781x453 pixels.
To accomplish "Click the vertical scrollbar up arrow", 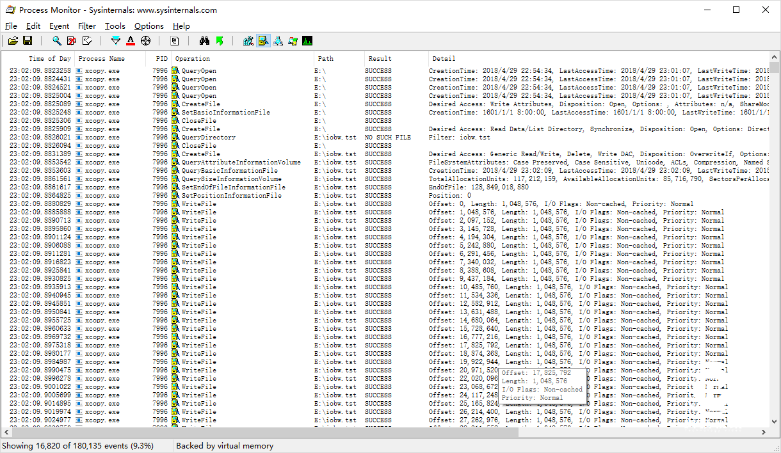I will [x=775, y=57].
